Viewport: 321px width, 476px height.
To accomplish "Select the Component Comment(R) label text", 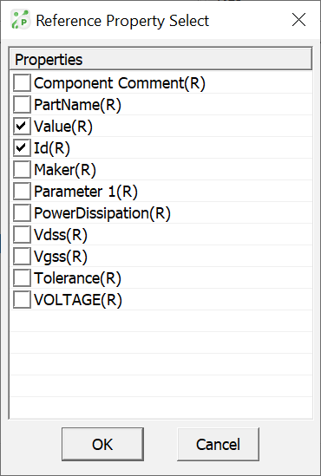I will pyautogui.click(x=120, y=83).
